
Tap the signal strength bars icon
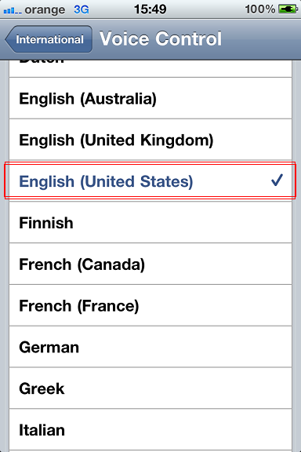tap(13, 11)
